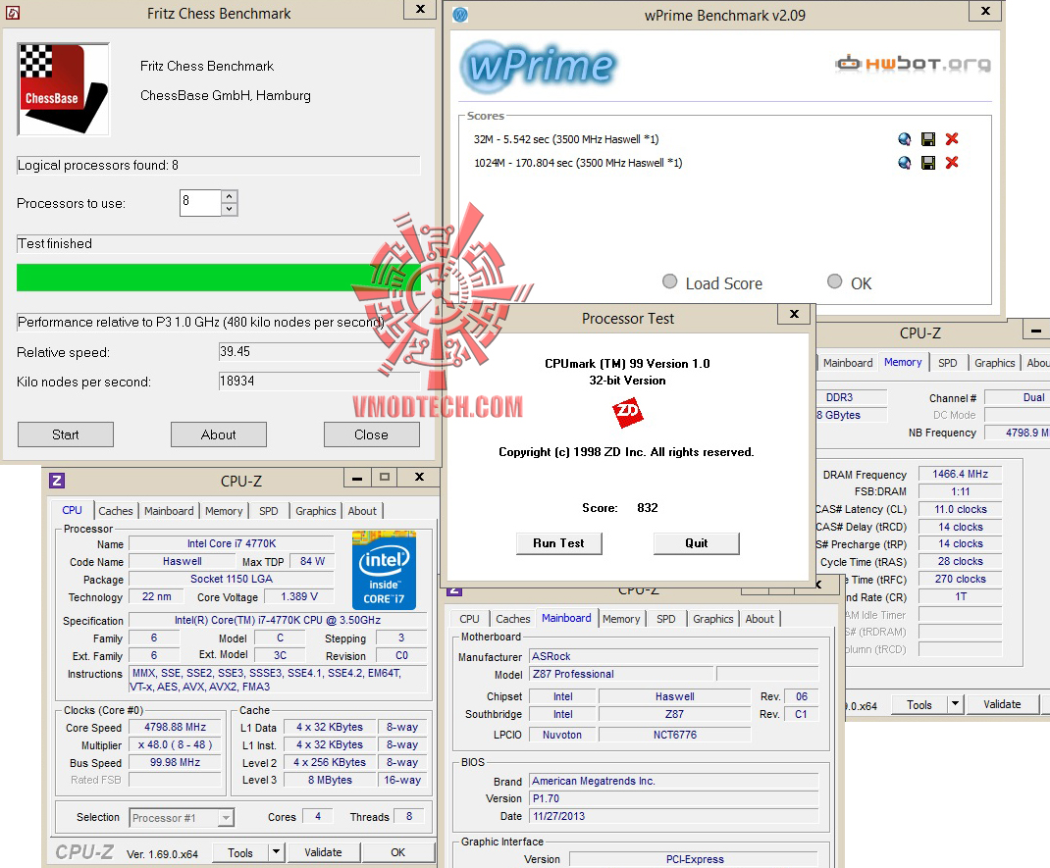Open SPD tab in CPU-Z Mainboard window
This screenshot has height=868, width=1050.
[x=665, y=619]
